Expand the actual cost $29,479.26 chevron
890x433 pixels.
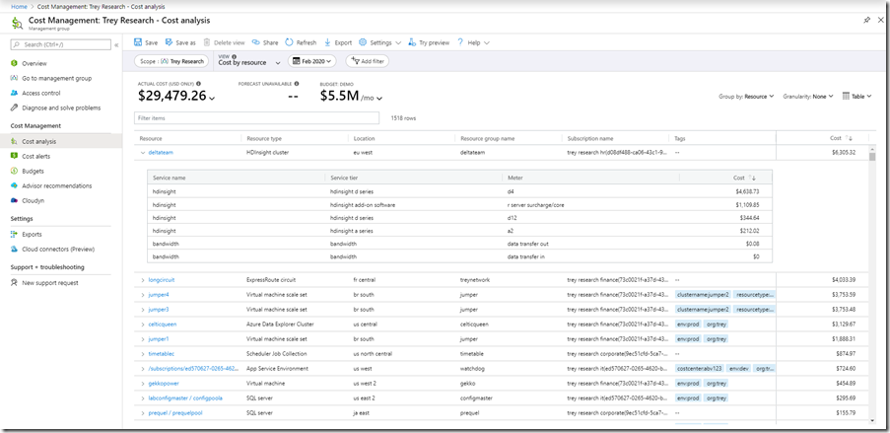(212, 99)
